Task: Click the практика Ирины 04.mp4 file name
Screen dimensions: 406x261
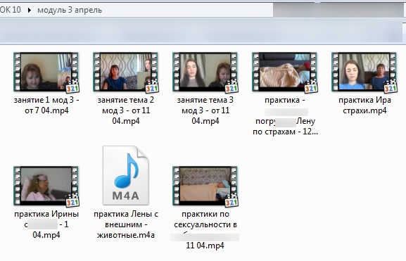Action: [46, 224]
